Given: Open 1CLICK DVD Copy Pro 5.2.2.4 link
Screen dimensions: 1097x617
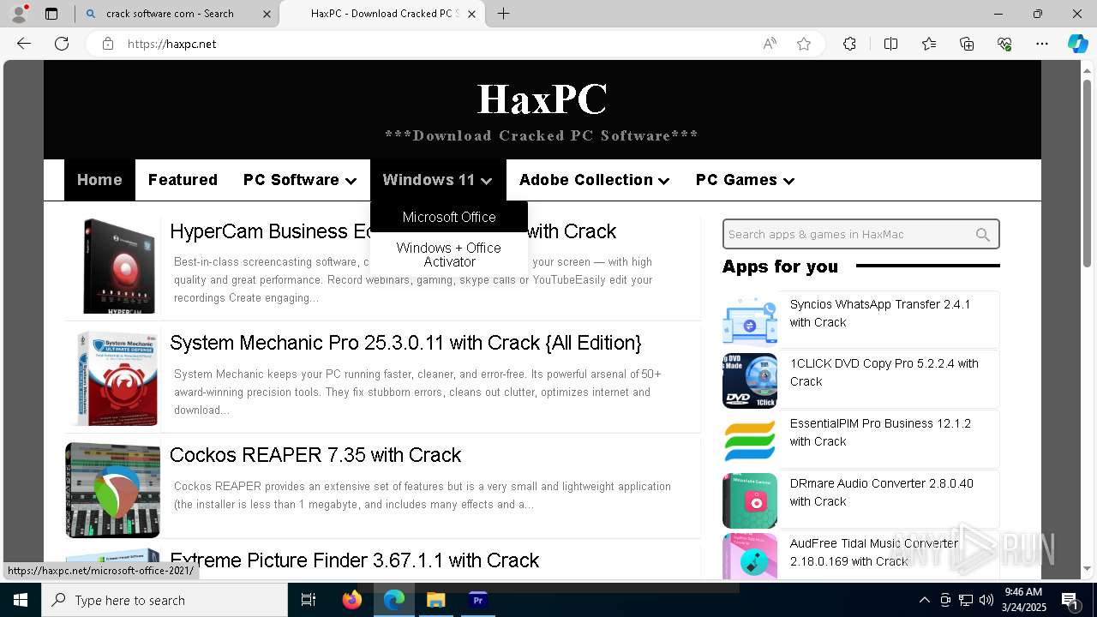Looking at the screenshot, I should click(884, 373).
